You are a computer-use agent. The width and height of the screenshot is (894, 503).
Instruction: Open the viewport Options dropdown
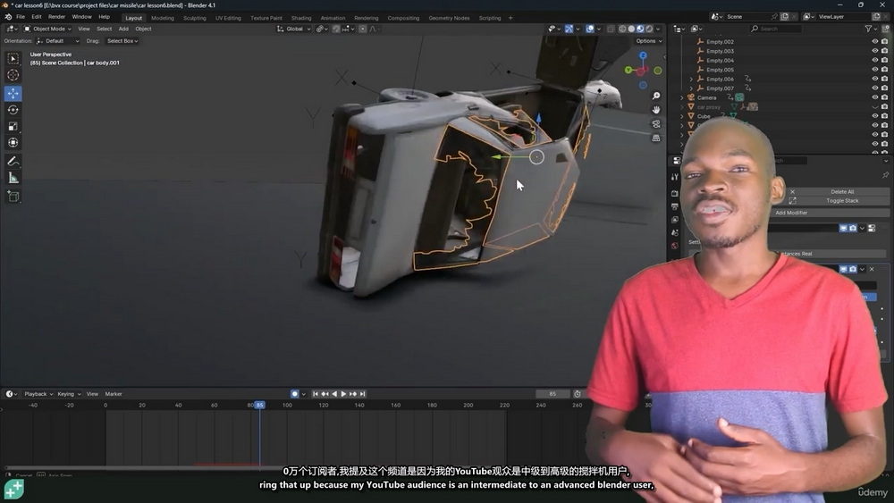(x=649, y=41)
